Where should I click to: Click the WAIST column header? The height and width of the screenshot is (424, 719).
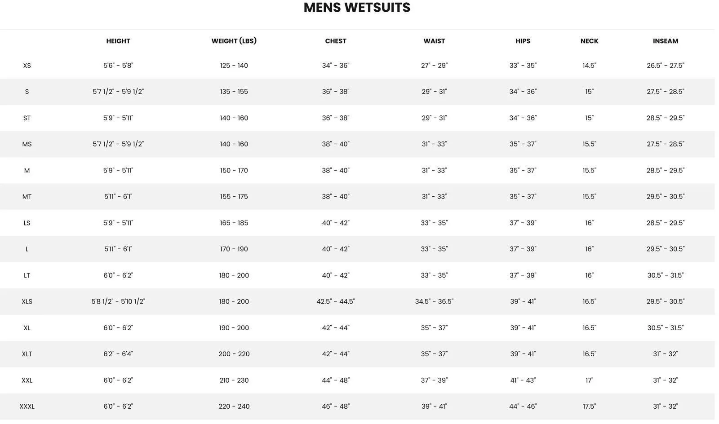point(434,41)
